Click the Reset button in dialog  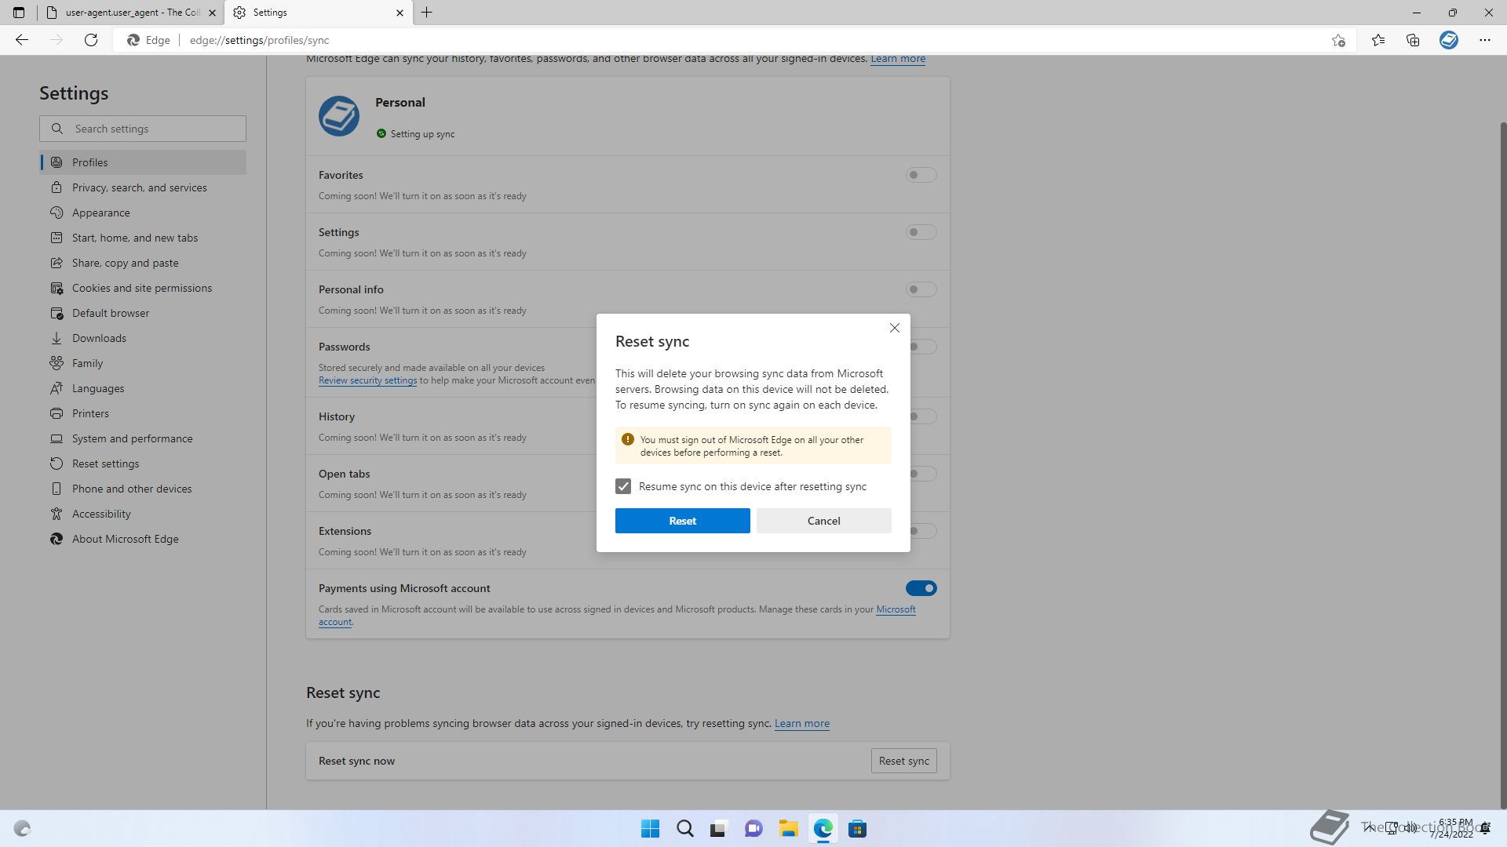(x=682, y=521)
